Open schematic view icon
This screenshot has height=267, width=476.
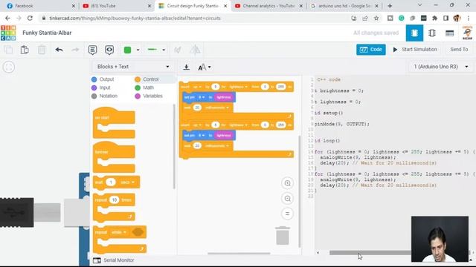point(432,33)
